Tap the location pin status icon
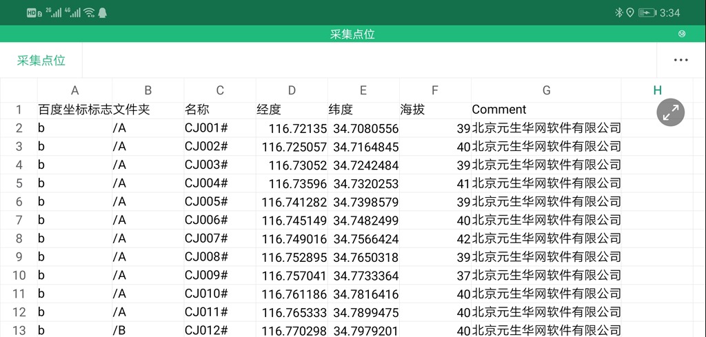Image resolution: width=706 pixels, height=337 pixels. click(x=629, y=12)
